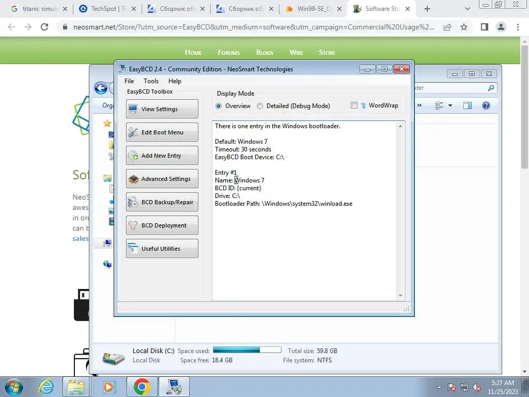529x397 pixels.
Task: Open Chrome profile avatar
Action: [501, 27]
